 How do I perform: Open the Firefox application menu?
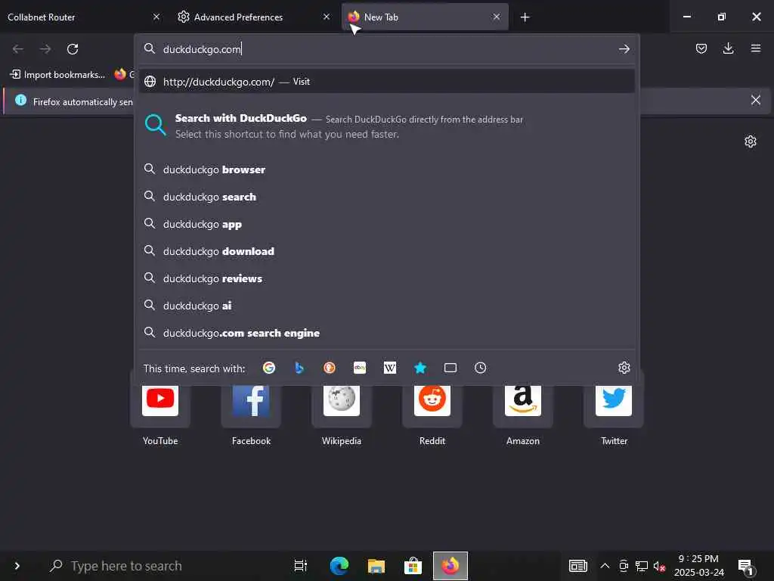point(756,48)
